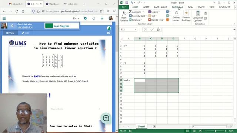Open the EN language dropdown

(76, 18)
